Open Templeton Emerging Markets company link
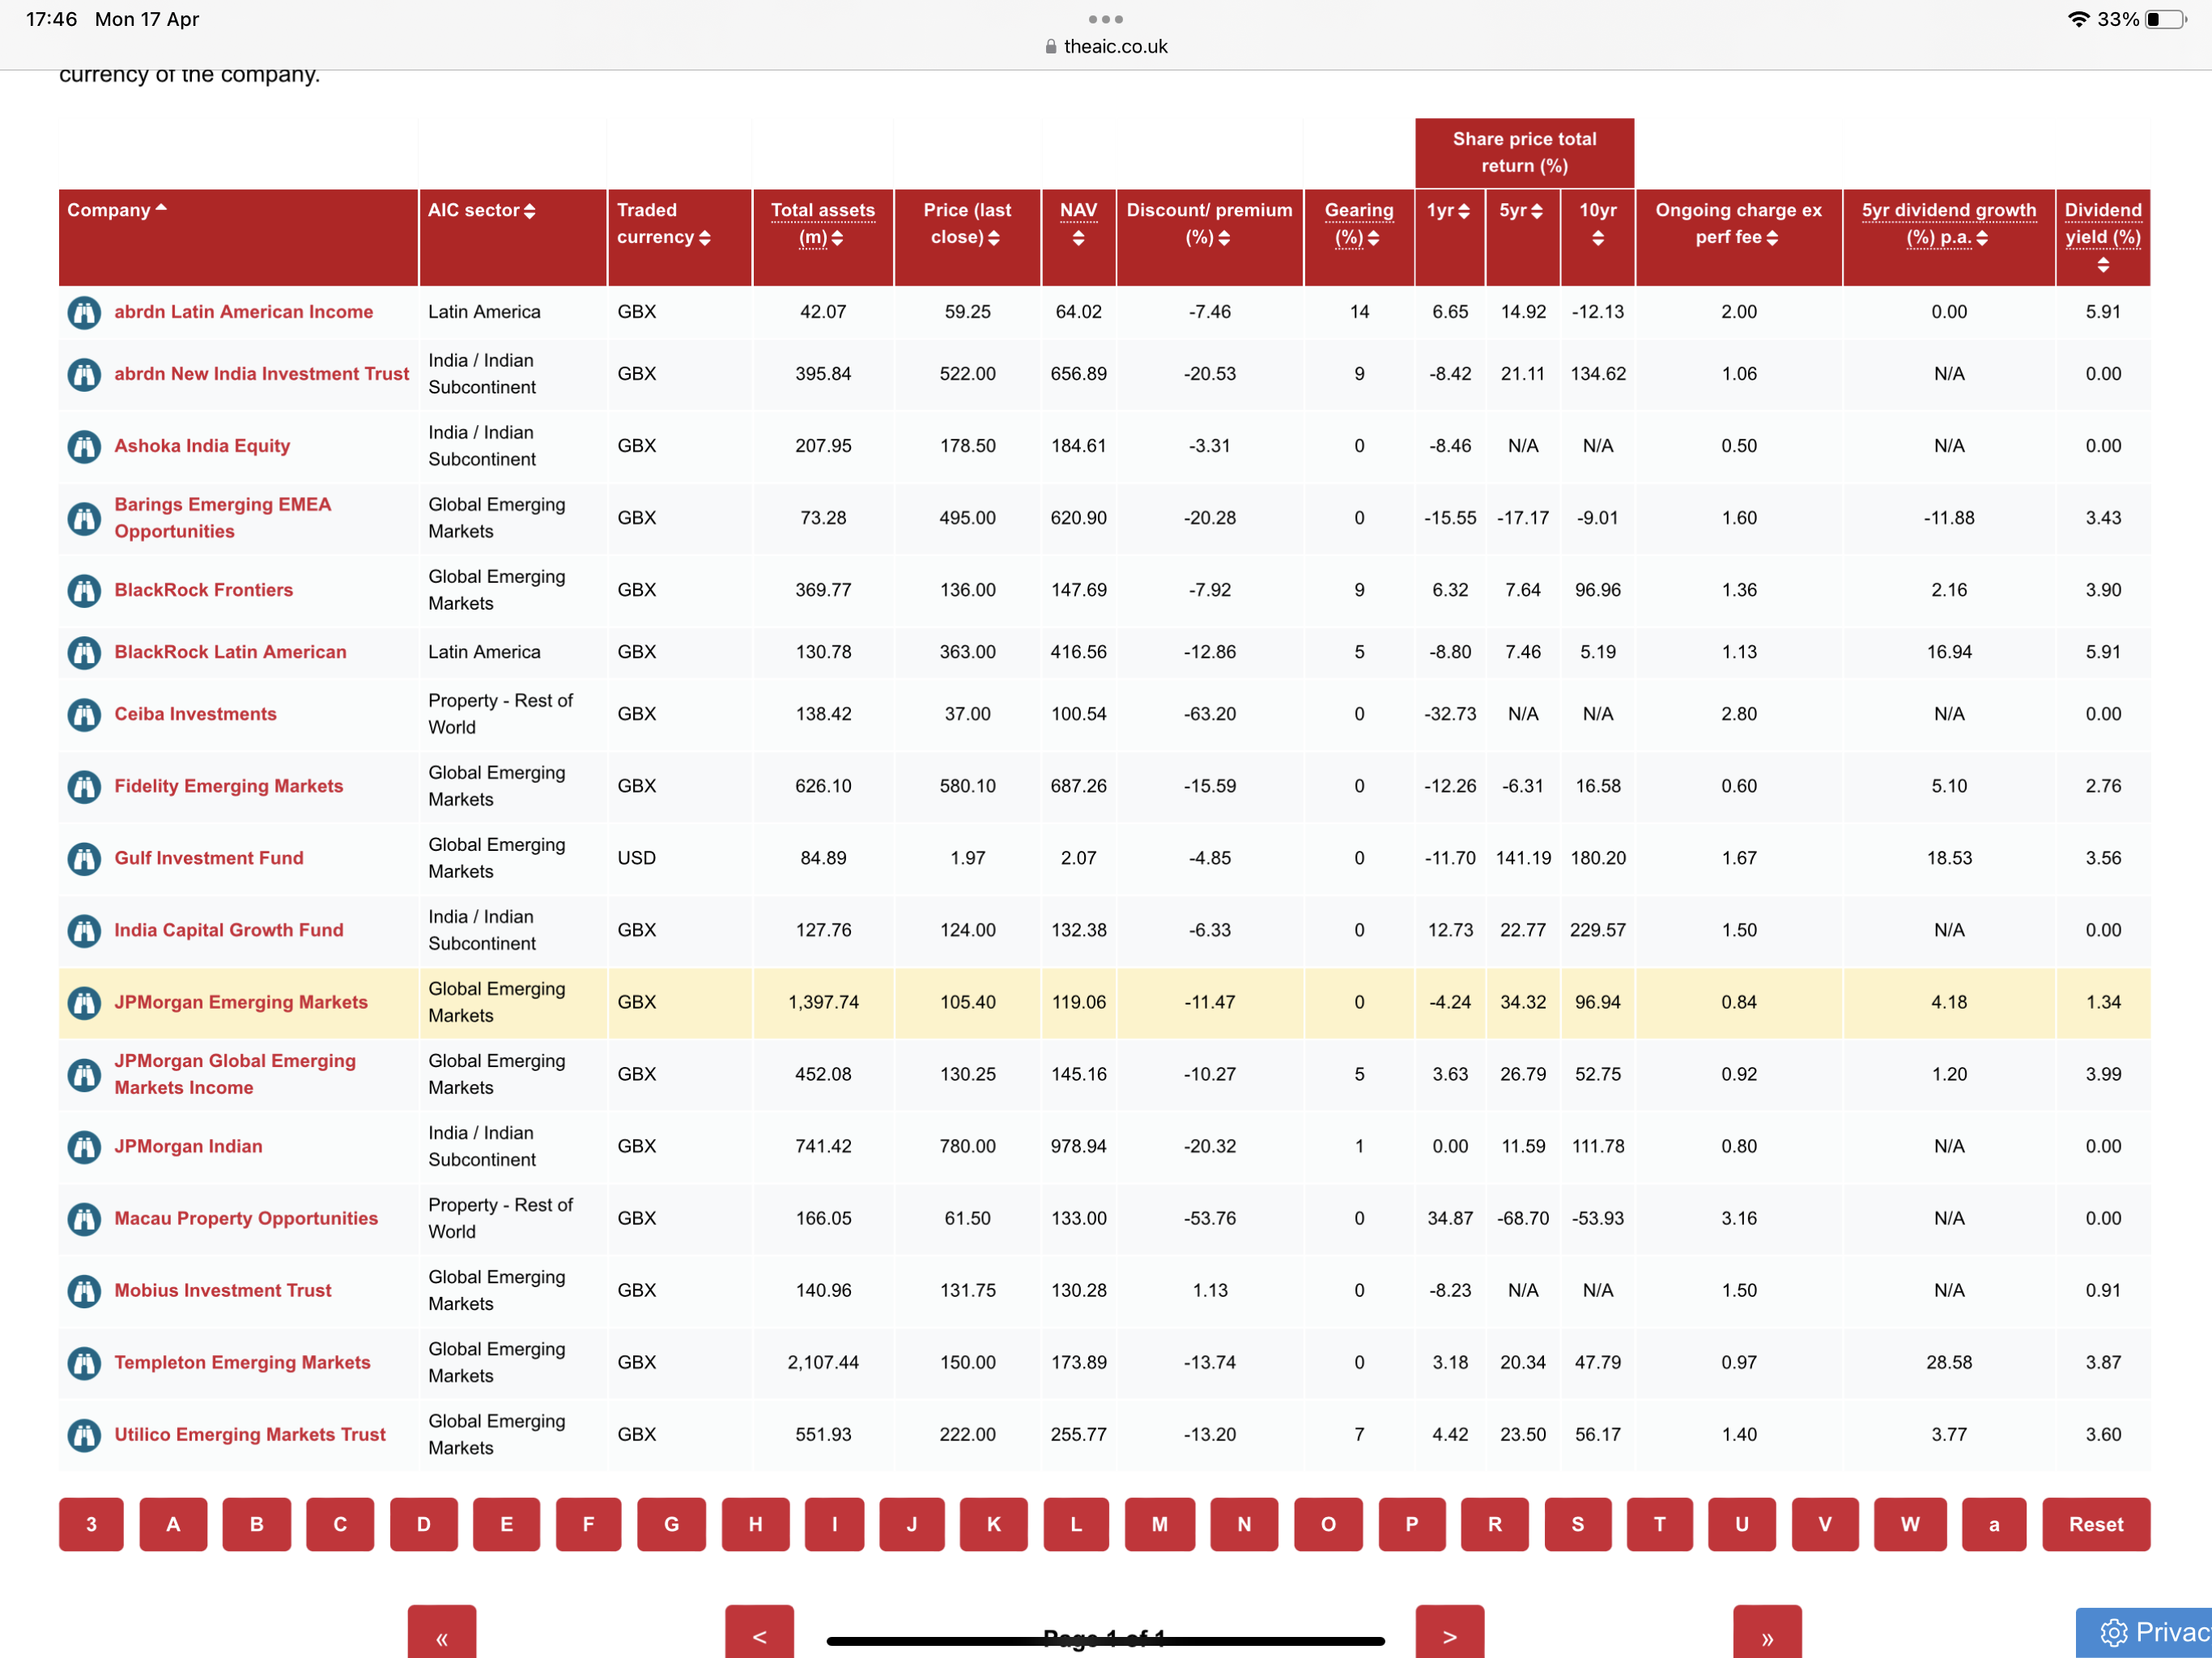Image resolution: width=2212 pixels, height=1658 pixels. point(242,1362)
